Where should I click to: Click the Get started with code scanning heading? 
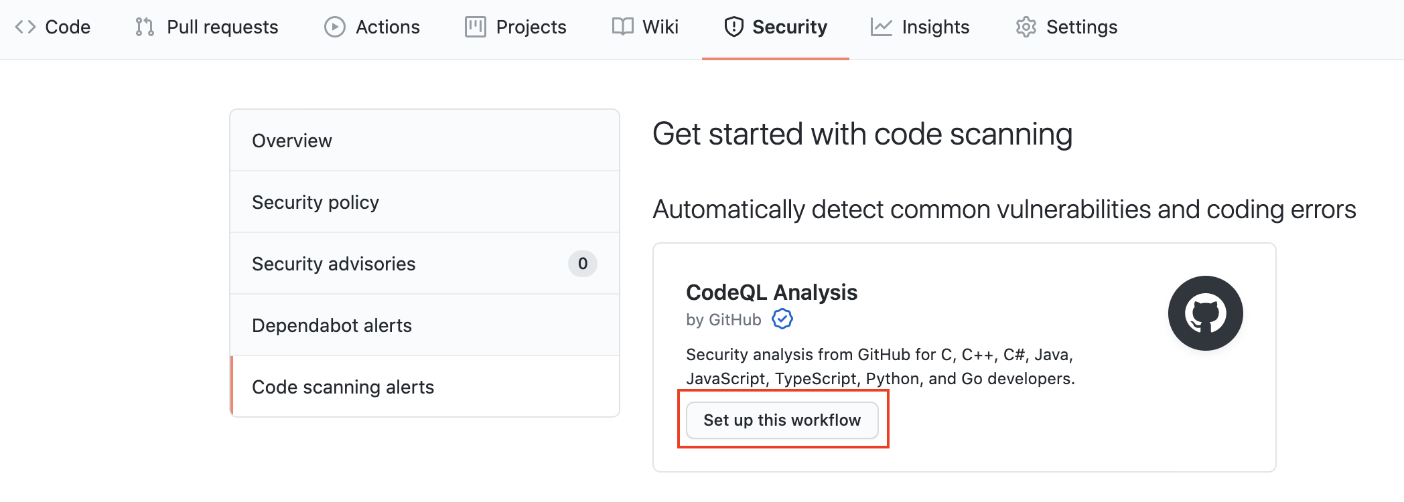[863, 134]
